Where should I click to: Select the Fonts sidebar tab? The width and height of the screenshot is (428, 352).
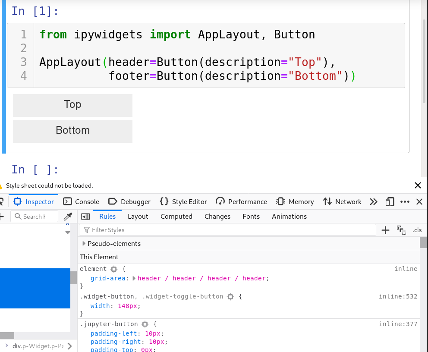point(251,217)
